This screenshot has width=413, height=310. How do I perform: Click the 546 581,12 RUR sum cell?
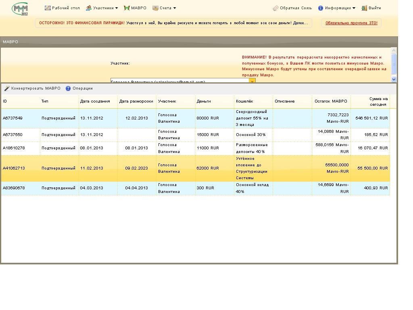[370, 118]
